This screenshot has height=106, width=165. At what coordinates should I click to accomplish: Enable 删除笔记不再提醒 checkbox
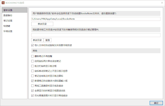(33, 56)
